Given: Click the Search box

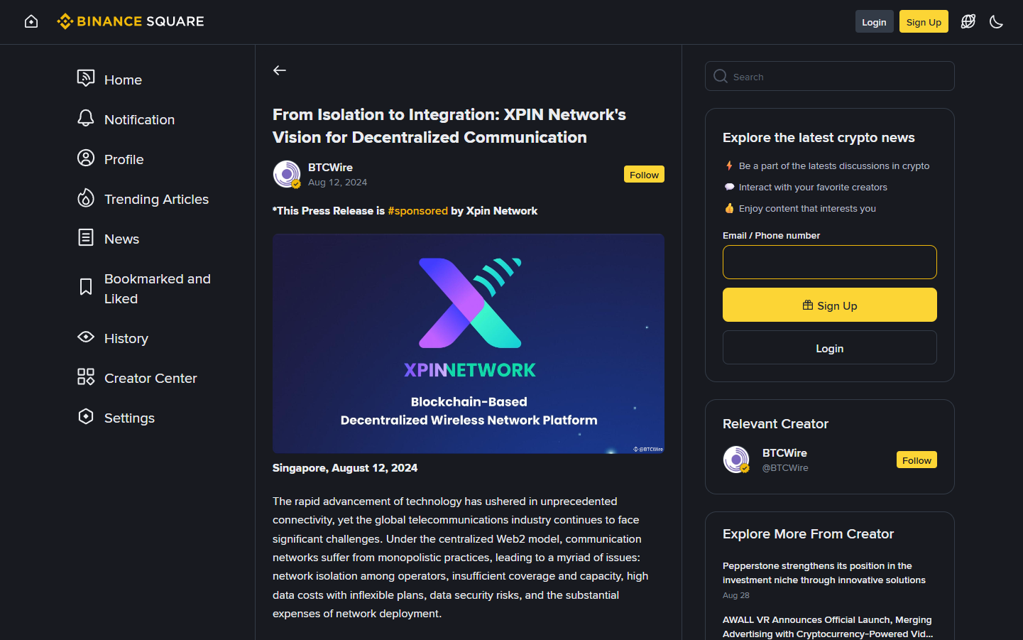Looking at the screenshot, I should (829, 77).
